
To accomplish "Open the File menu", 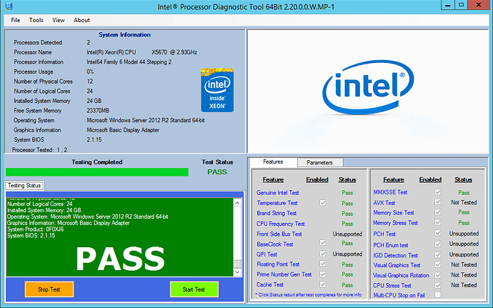I will pyautogui.click(x=16, y=20).
